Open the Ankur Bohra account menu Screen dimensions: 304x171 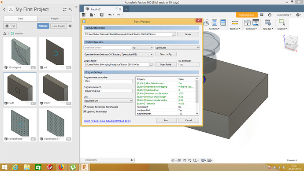tap(284, 15)
